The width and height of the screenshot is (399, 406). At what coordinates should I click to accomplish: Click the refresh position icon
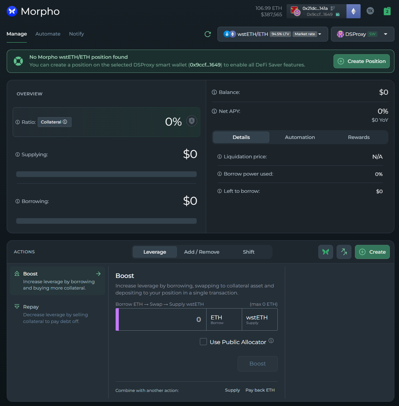[x=208, y=34]
